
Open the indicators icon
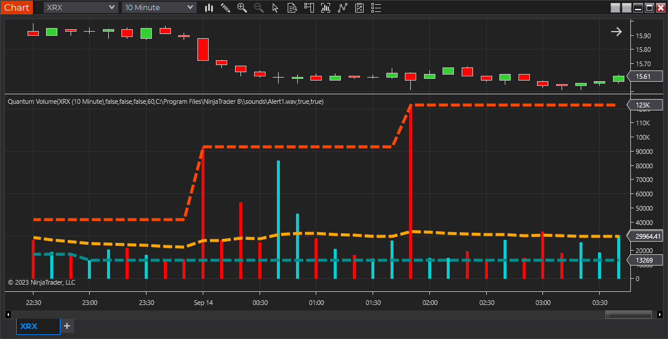343,8
